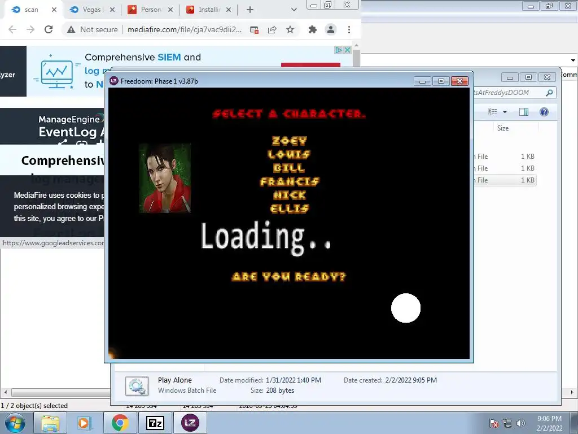Switch to the Vegas browser tab
The height and width of the screenshot is (434, 578).
tap(92, 10)
